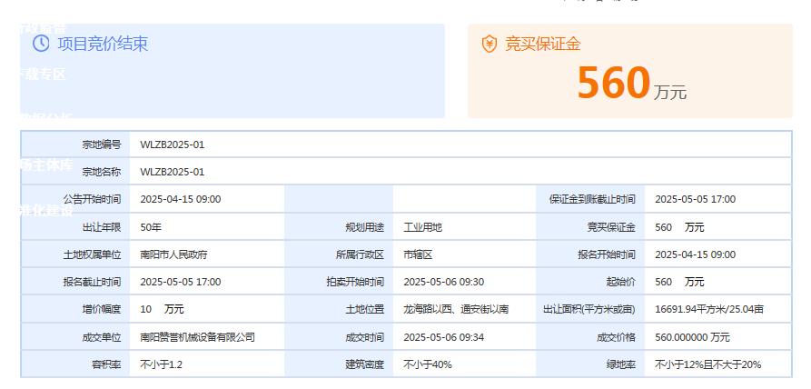Screen dimensions: 811x389
Task: Click the yen shield icon beside 竞买保证金
Action: click(x=489, y=44)
